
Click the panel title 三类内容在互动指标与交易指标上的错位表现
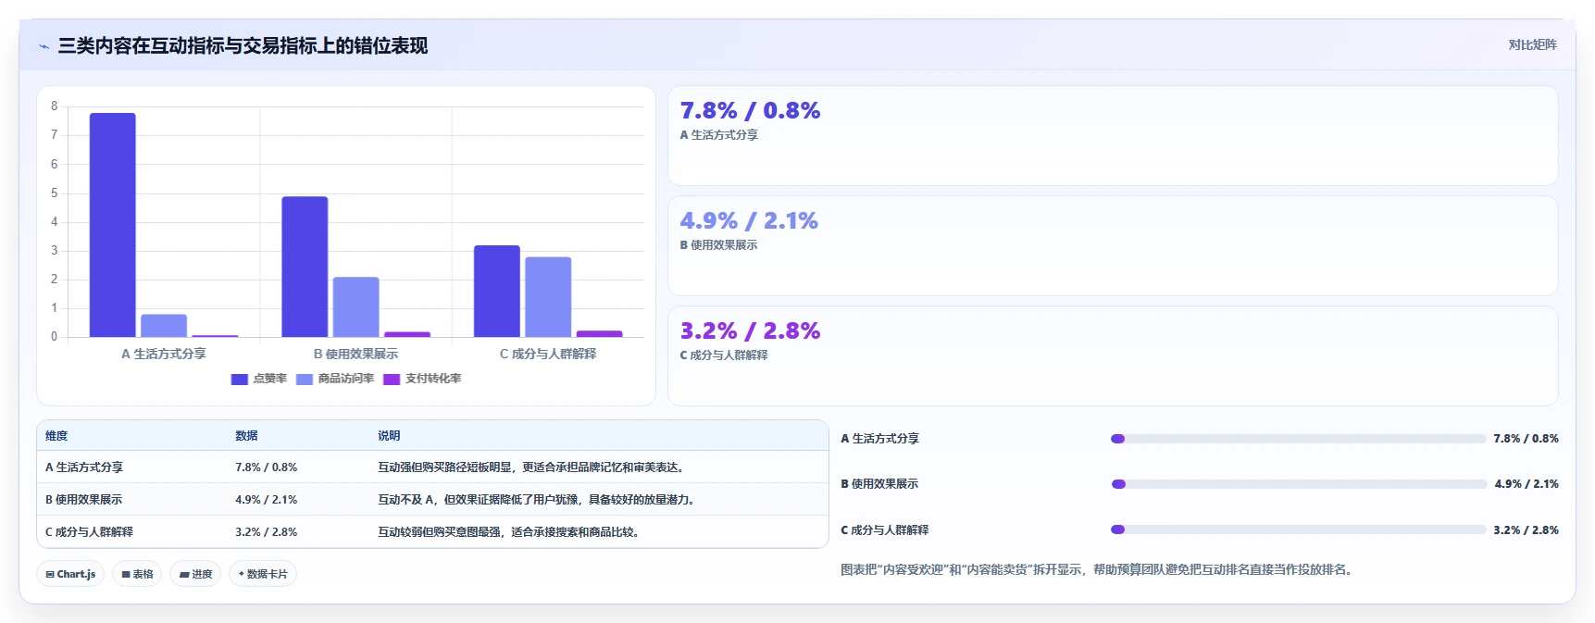243,46
